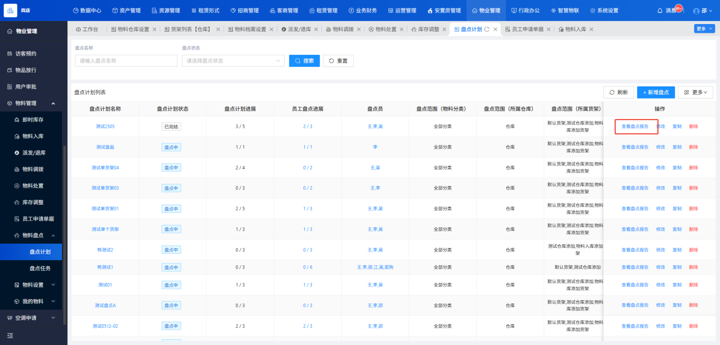Open 租赁管理 in the top navigation
The height and width of the screenshot is (345, 720).
(x=323, y=11)
